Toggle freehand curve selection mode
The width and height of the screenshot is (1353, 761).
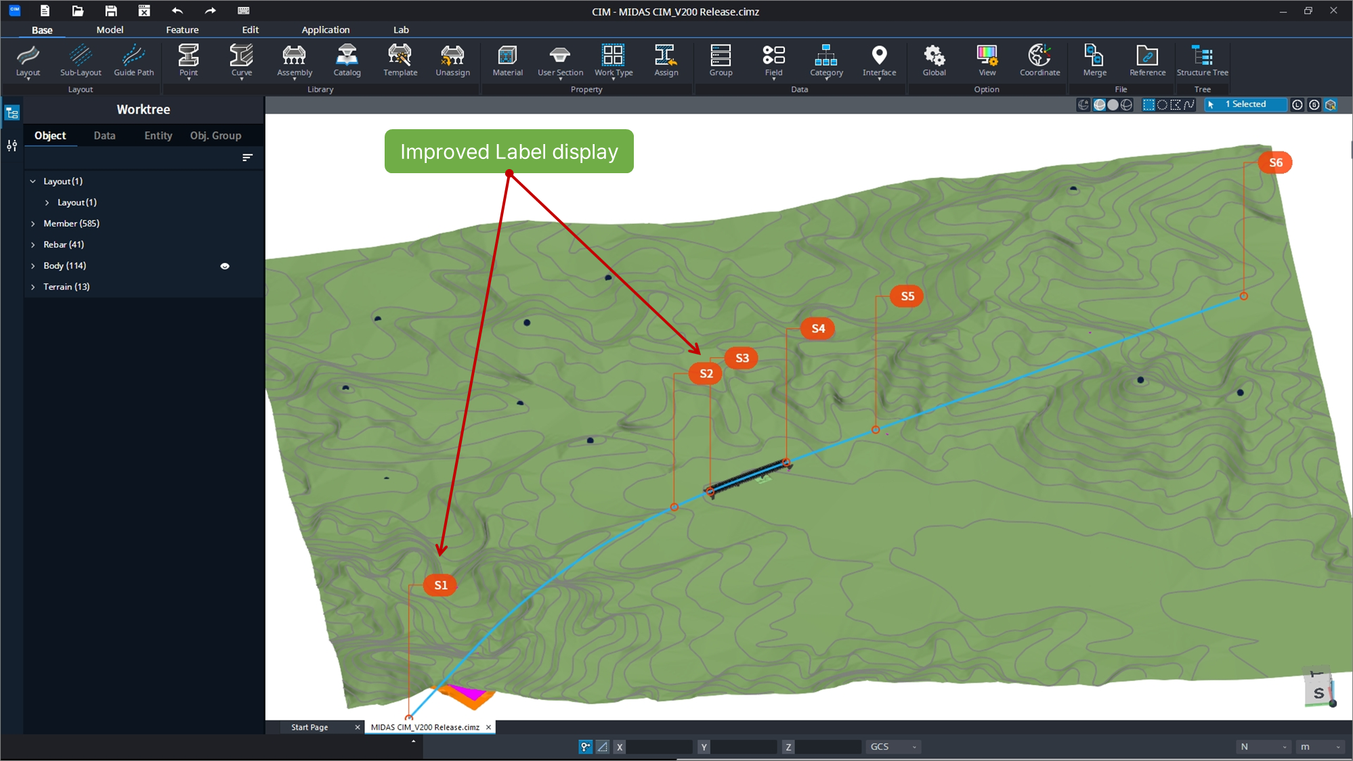pos(1189,105)
